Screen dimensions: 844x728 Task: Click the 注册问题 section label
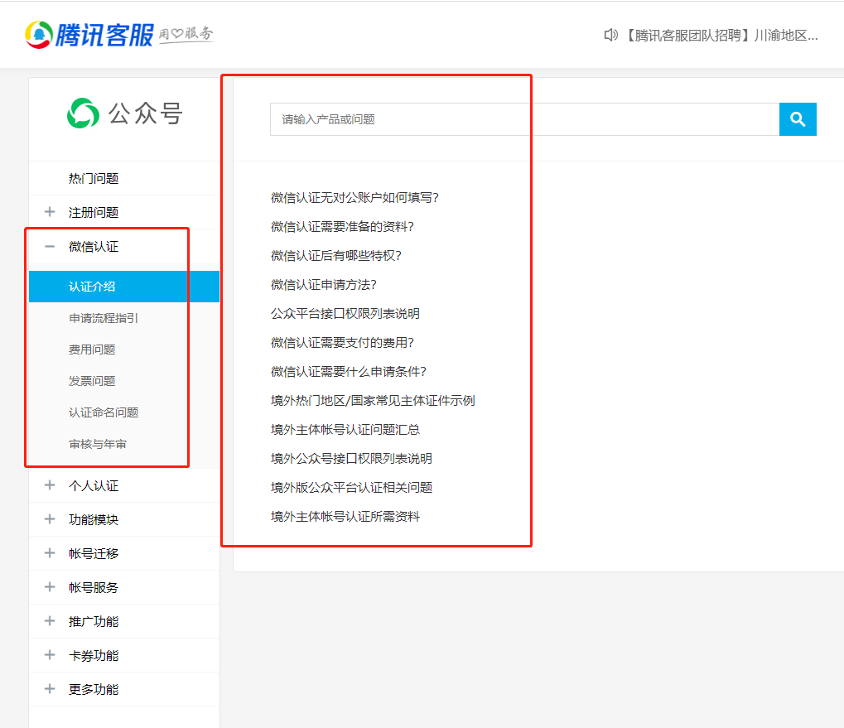[x=94, y=212]
